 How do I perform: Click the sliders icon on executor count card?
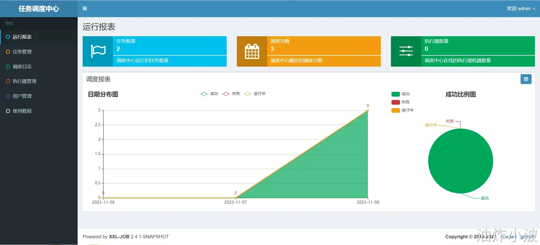pos(406,52)
